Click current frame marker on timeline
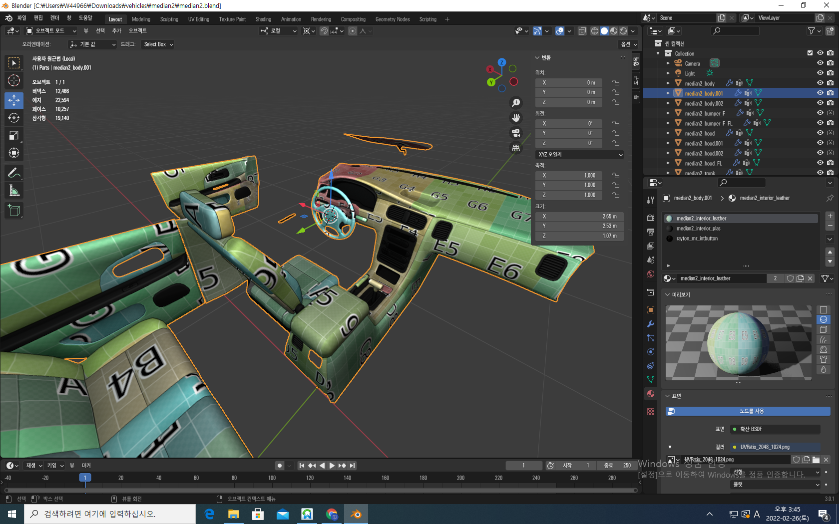This screenshot has width=839, height=524. click(85, 478)
